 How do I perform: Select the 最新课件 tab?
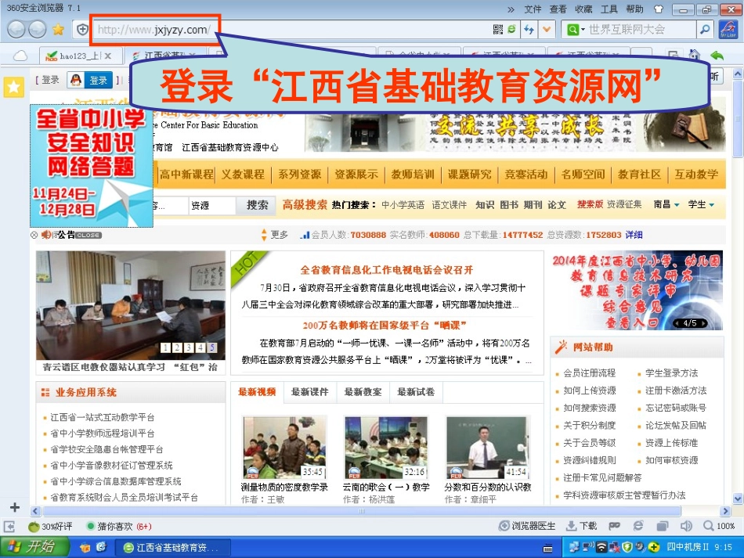point(310,391)
